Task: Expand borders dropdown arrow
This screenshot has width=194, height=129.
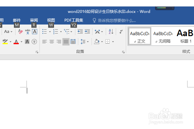Action: coord(113,42)
